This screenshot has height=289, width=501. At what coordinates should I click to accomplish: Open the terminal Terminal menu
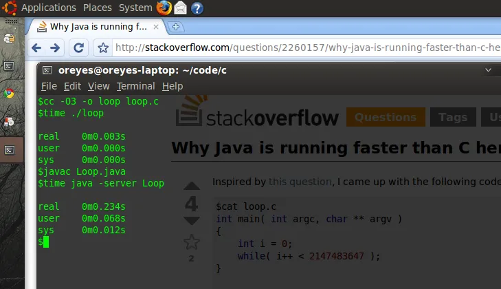tap(136, 86)
